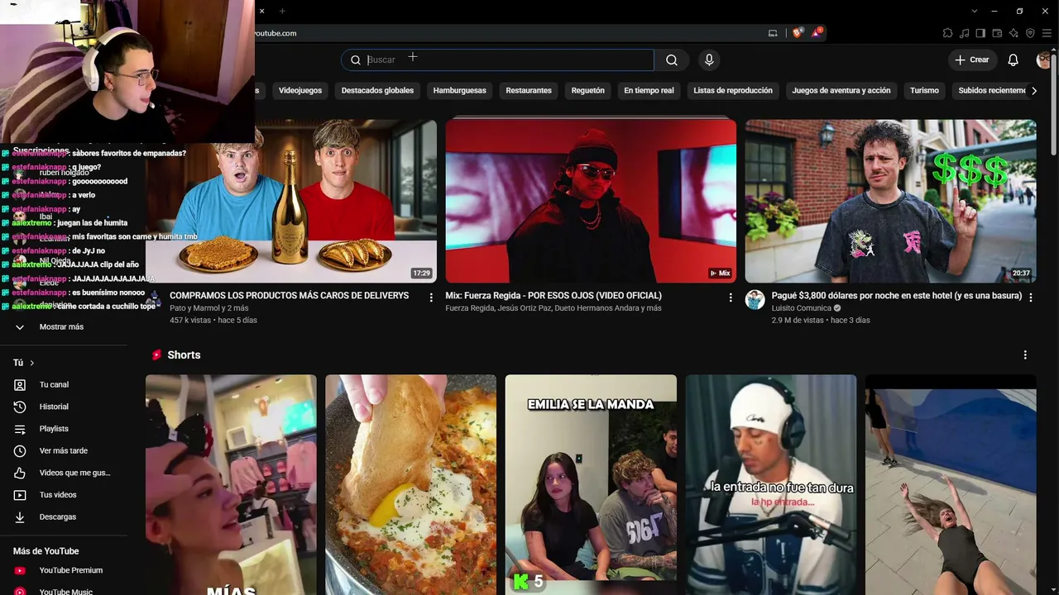Toggle the browser sidebar panel icon

coord(980,33)
